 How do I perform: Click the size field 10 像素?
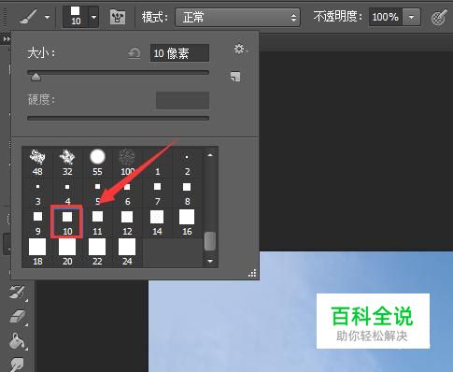coord(179,53)
